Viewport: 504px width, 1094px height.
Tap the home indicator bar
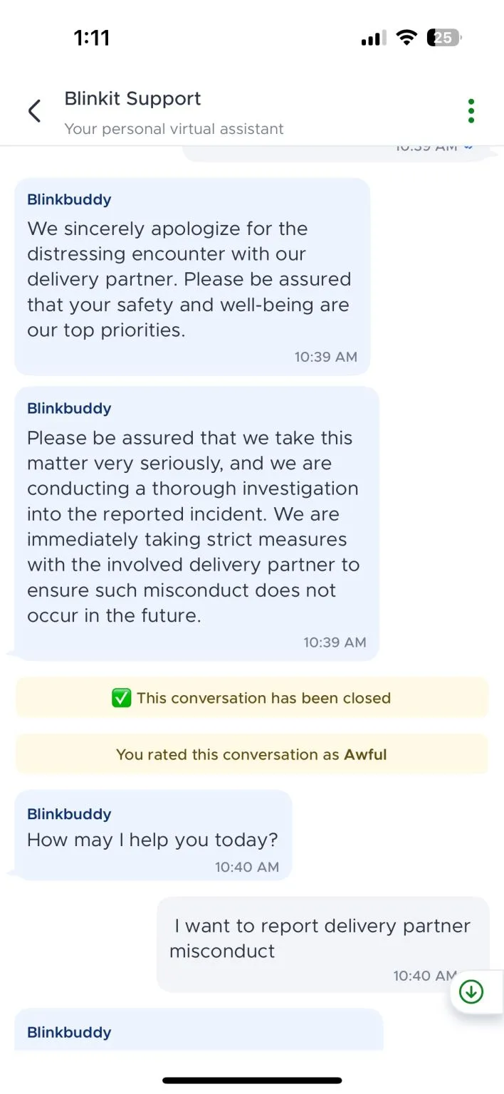[x=252, y=1080]
